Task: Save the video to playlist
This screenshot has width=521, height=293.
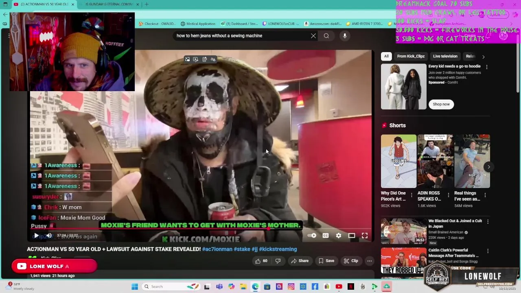Action: (326, 261)
